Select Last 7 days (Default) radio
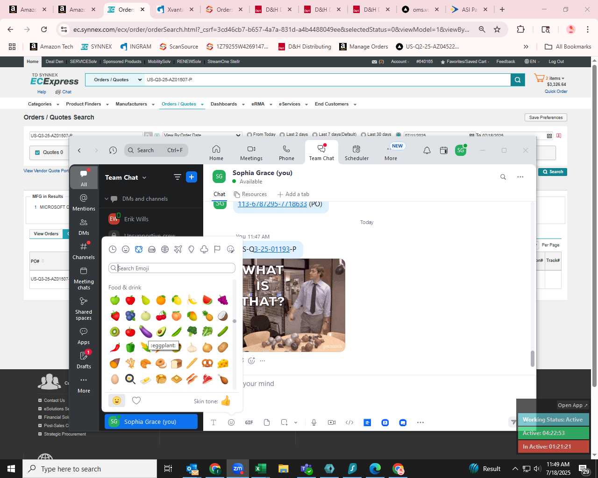The height and width of the screenshot is (478, 598). pyautogui.click(x=315, y=134)
